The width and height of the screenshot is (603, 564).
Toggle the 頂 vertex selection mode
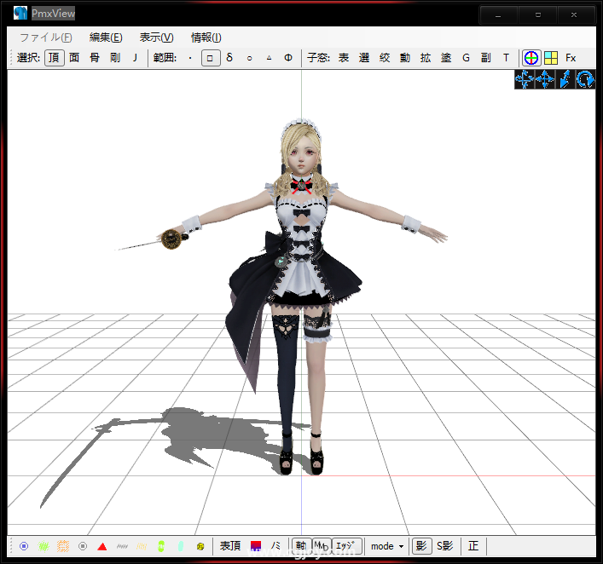pyautogui.click(x=54, y=58)
